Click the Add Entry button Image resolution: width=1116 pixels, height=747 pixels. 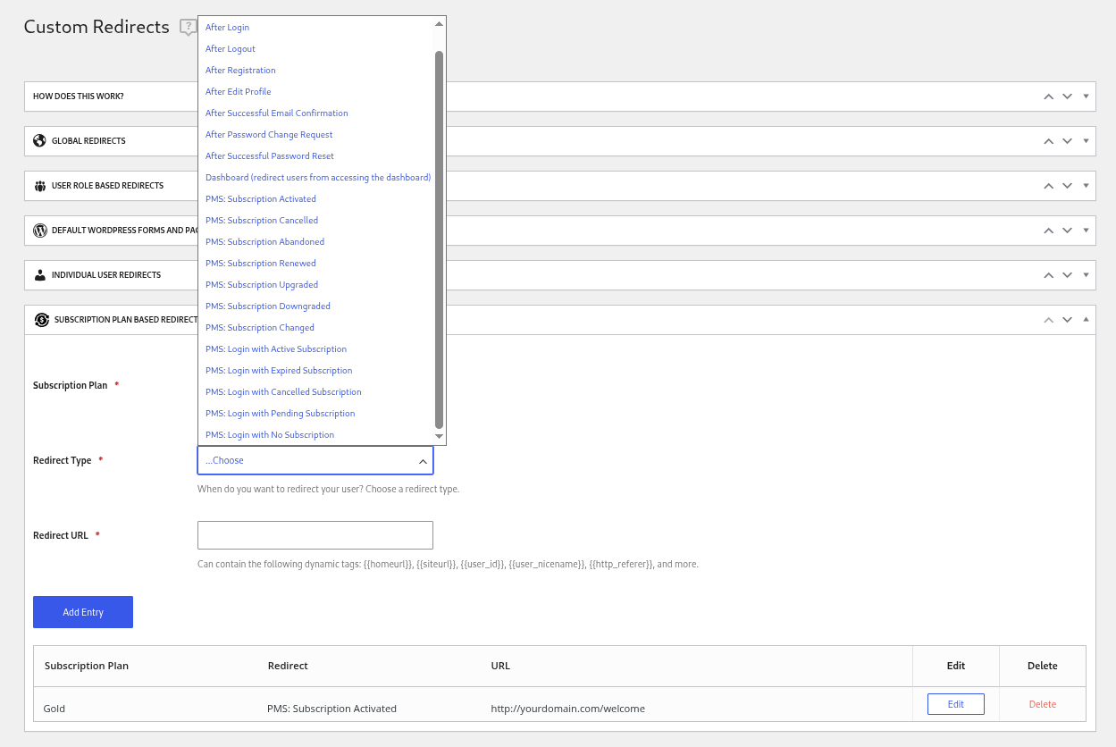(82, 611)
